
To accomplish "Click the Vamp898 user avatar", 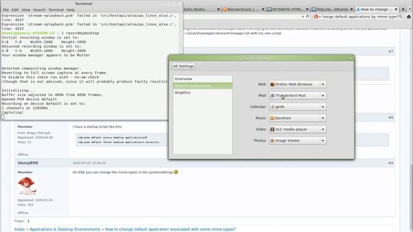I will 26,186.
